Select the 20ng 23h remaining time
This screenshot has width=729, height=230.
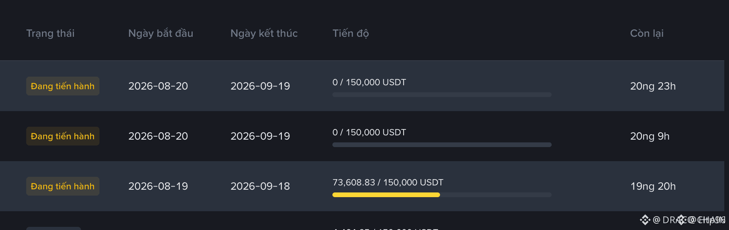pos(653,86)
